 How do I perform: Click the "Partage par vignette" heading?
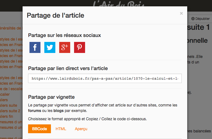pos(51,97)
